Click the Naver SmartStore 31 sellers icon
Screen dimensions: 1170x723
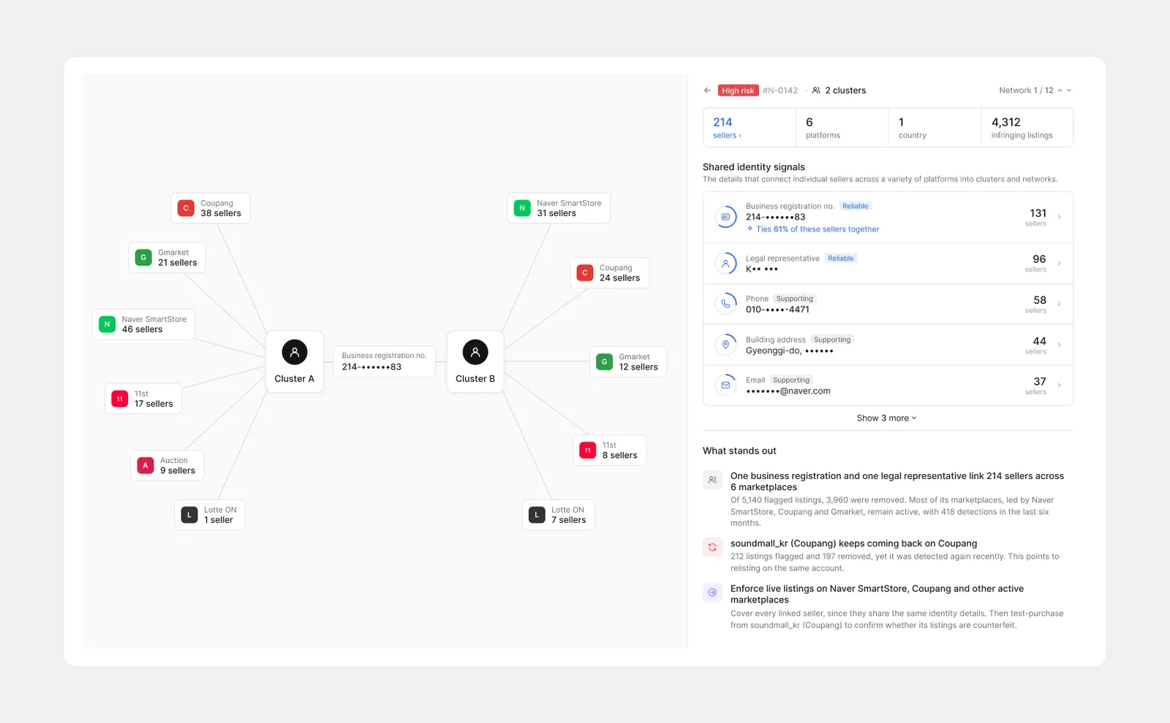522,208
